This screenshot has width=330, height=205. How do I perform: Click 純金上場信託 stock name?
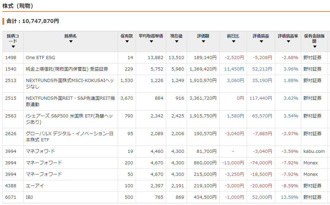pyautogui.click(x=67, y=69)
